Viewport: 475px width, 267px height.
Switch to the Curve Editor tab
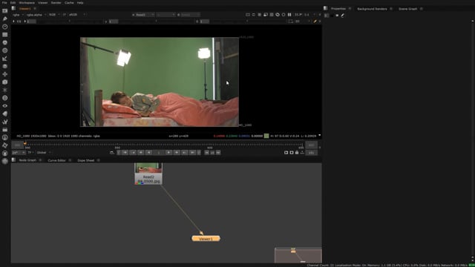tap(56, 160)
